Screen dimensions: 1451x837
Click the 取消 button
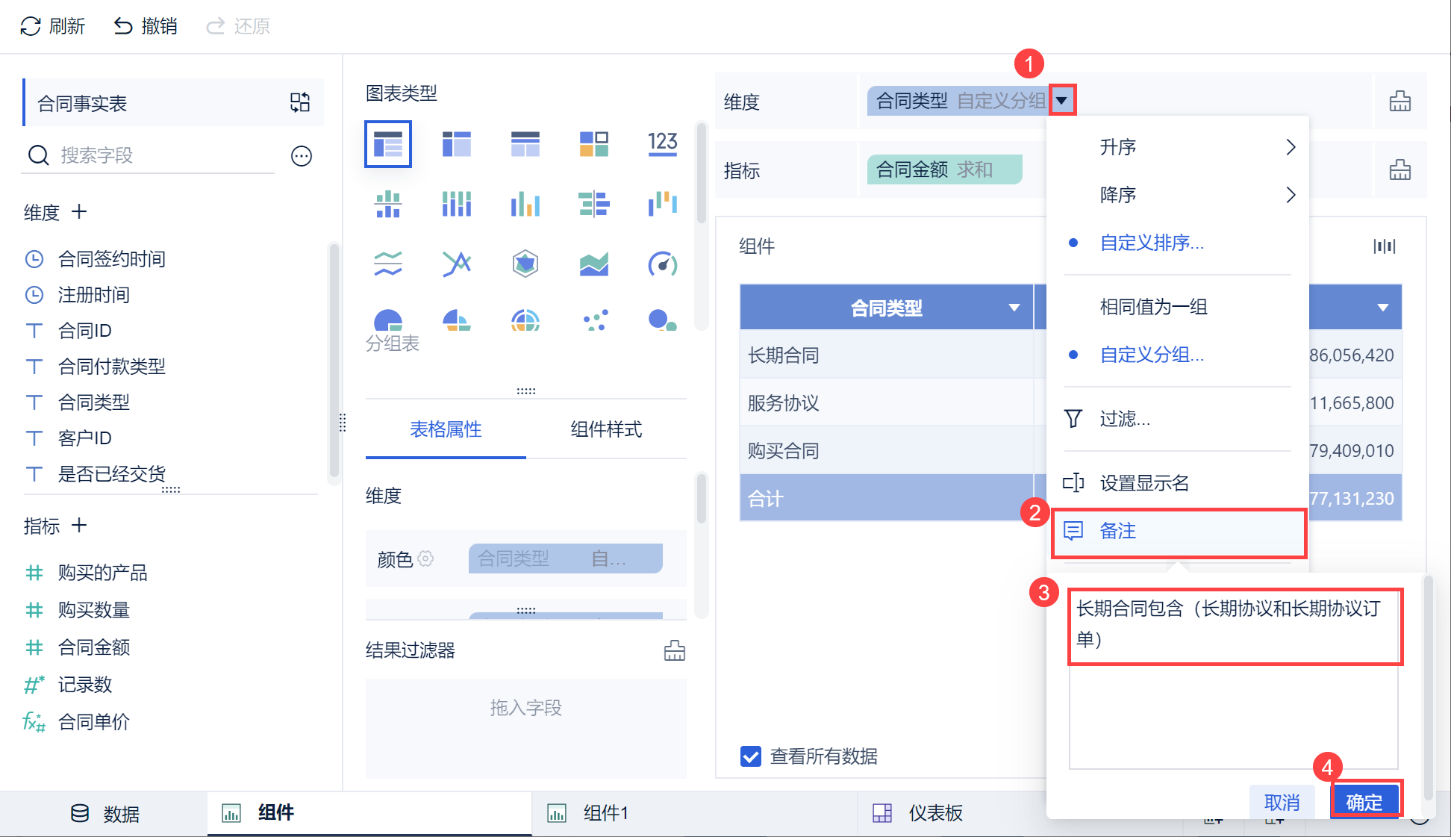[1282, 802]
